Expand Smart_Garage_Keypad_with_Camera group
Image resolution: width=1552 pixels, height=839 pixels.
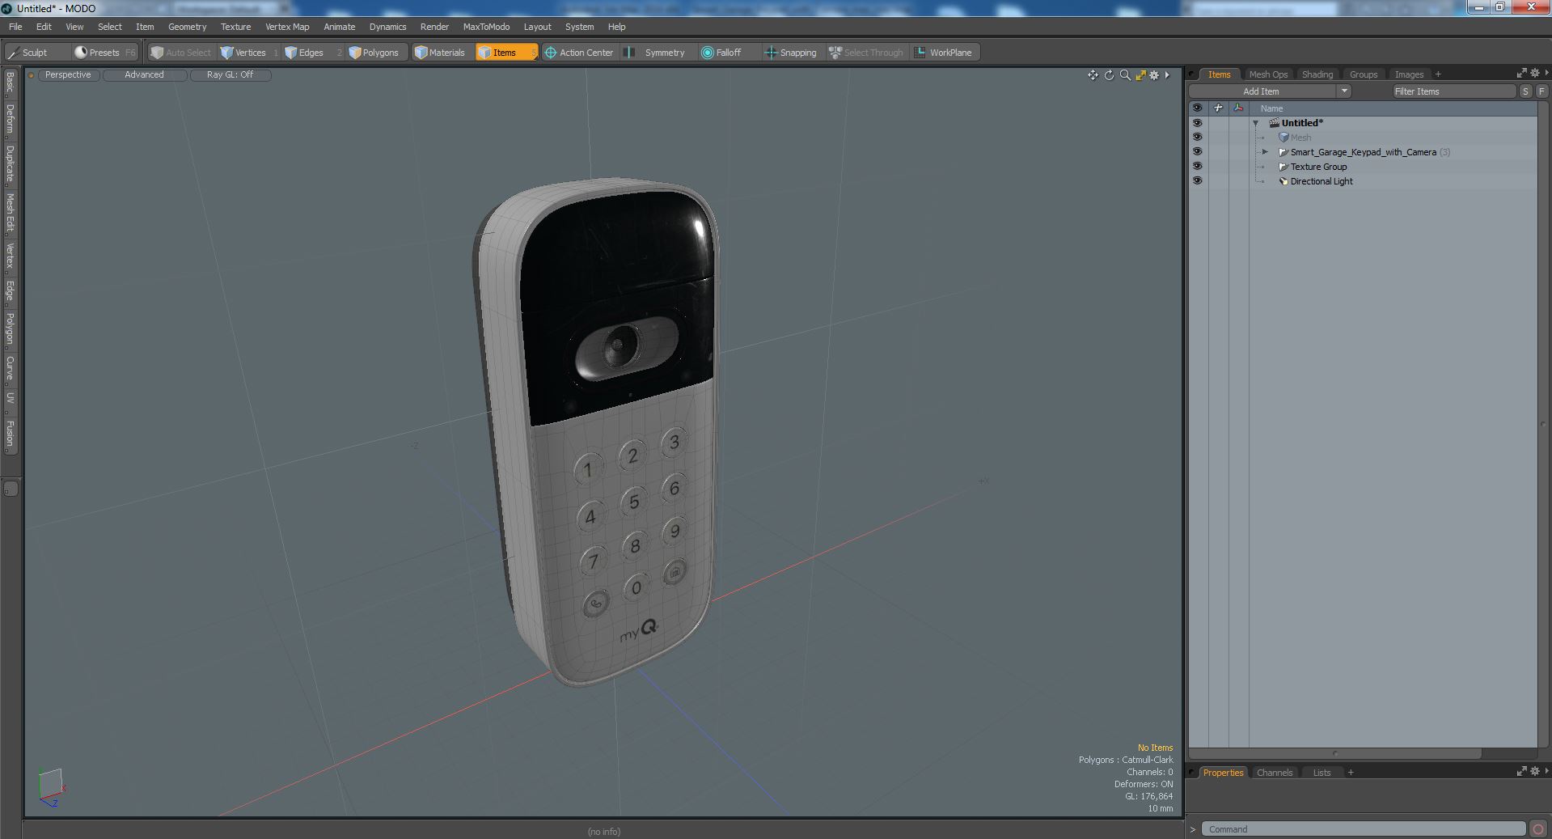[x=1266, y=152]
